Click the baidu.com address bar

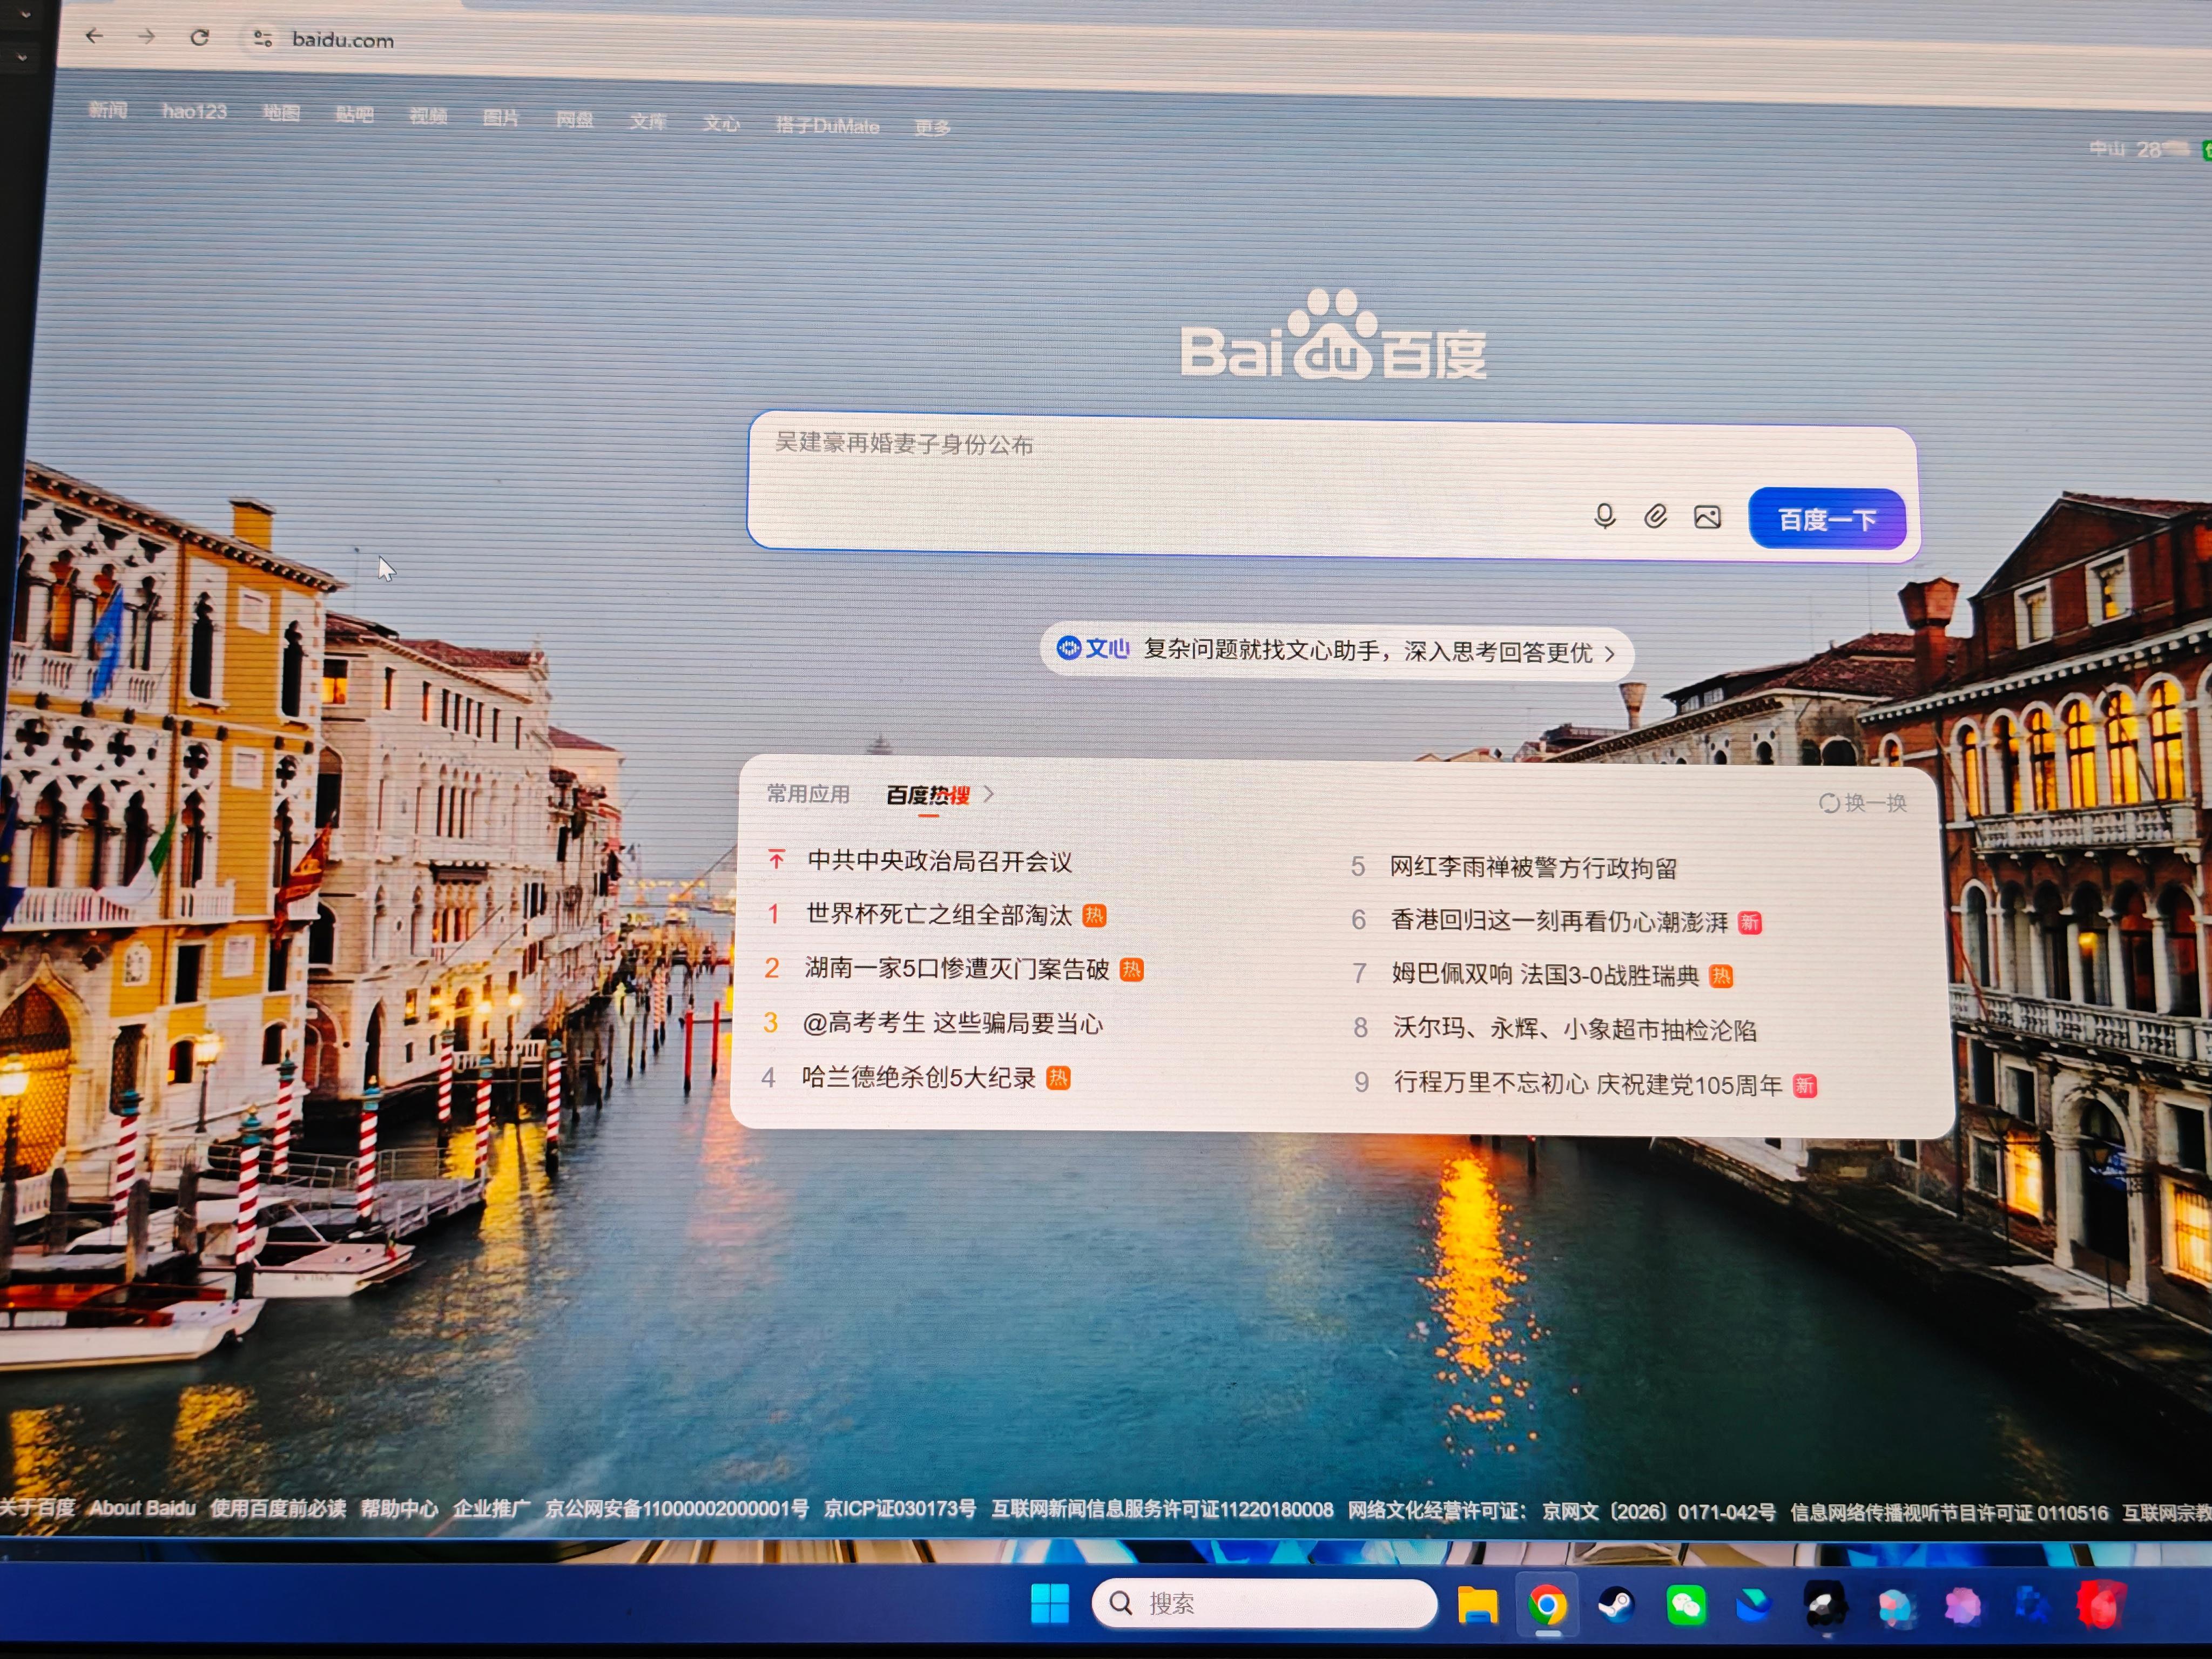click(x=343, y=40)
